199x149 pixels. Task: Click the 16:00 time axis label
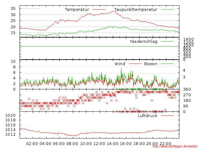tap(126, 144)
